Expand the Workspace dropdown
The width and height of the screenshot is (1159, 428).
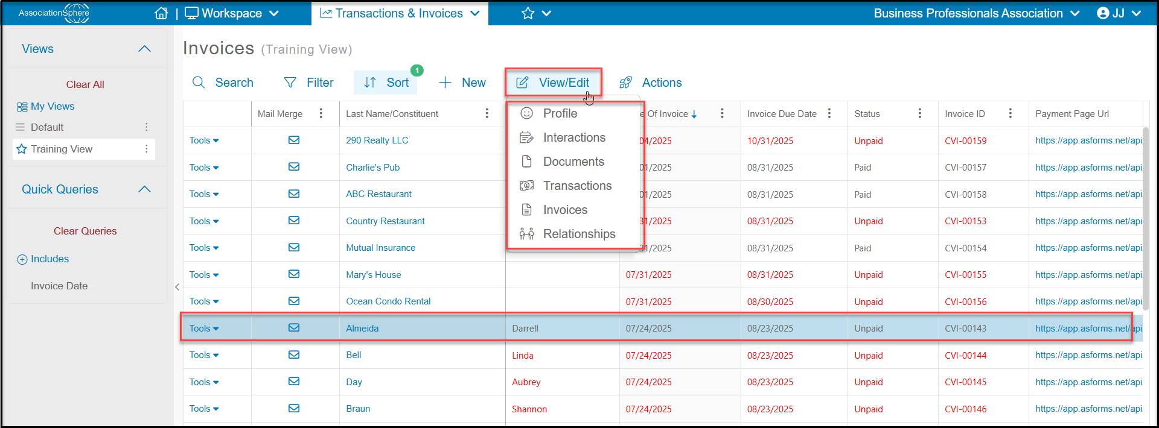(x=274, y=13)
